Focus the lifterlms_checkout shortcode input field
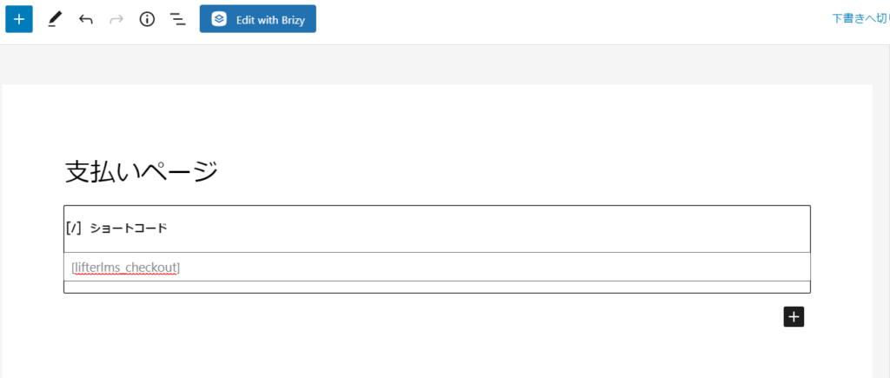890x378 pixels. point(437,267)
